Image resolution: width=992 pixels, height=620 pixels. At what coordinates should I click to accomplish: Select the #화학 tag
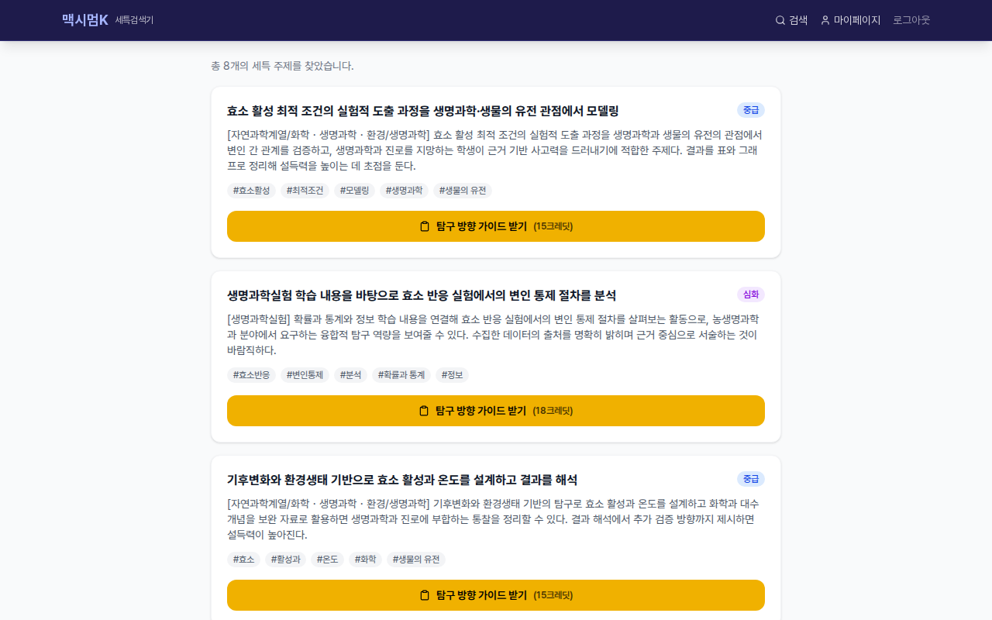click(366, 560)
